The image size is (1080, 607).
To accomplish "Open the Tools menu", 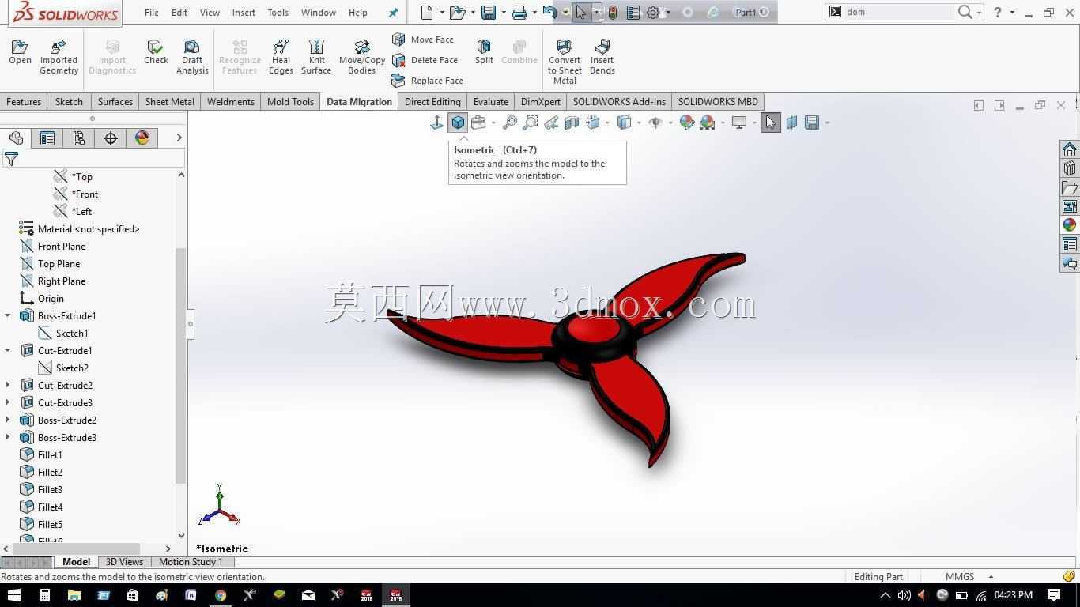I will coord(278,13).
